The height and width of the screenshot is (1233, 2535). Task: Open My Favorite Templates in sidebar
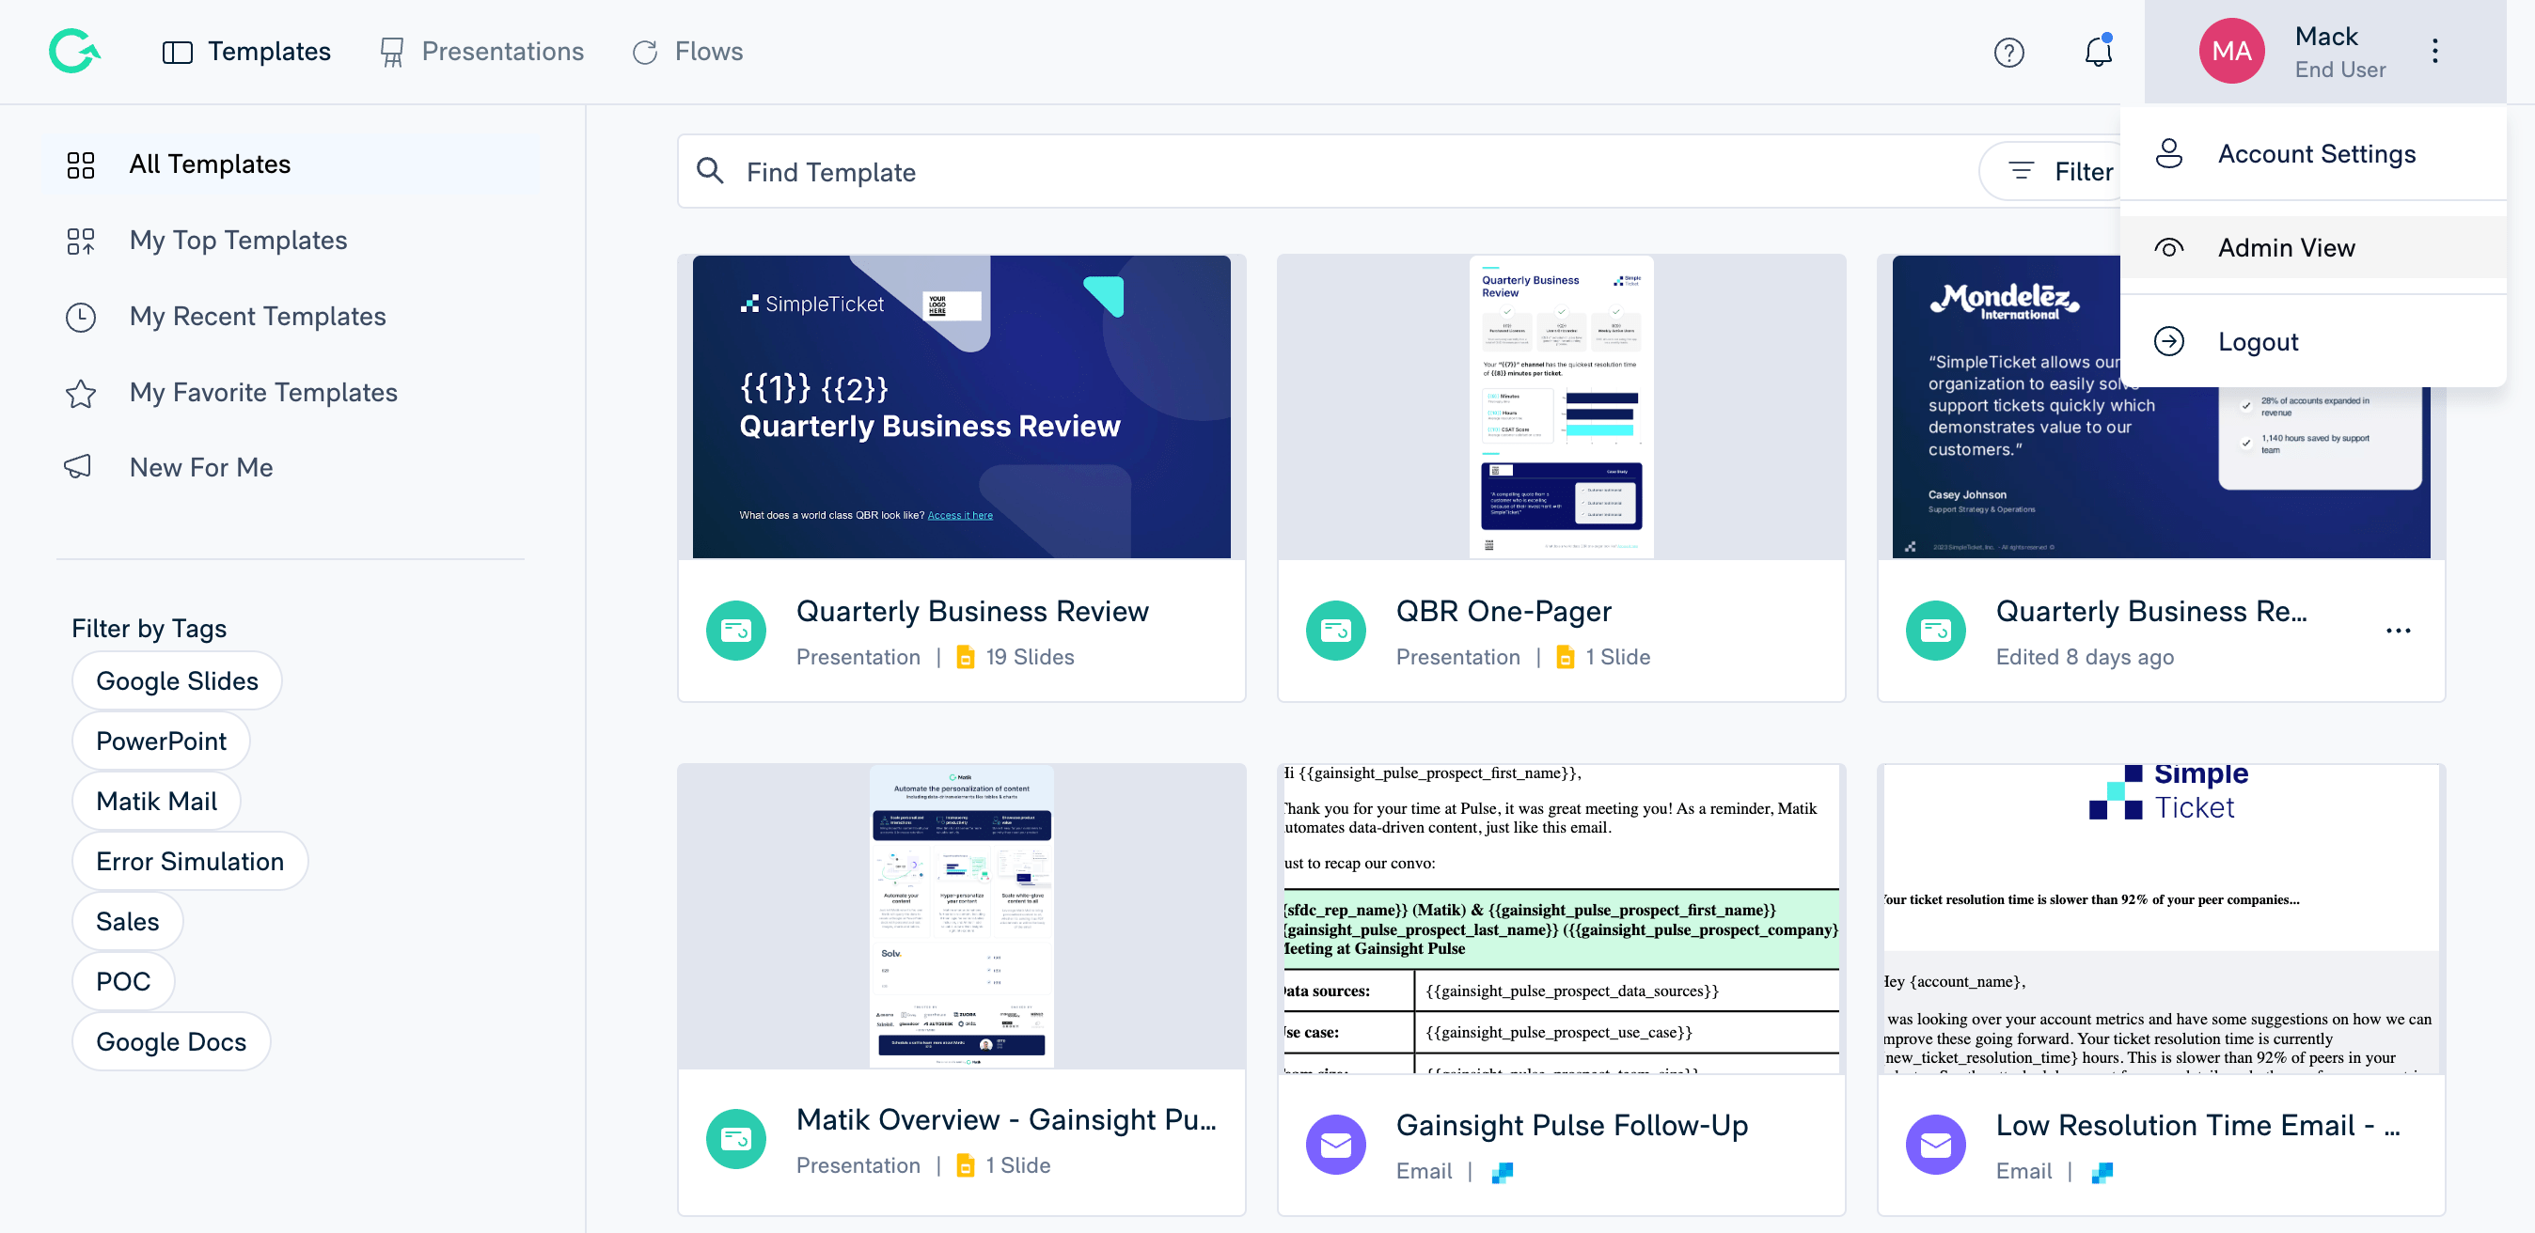tap(262, 392)
